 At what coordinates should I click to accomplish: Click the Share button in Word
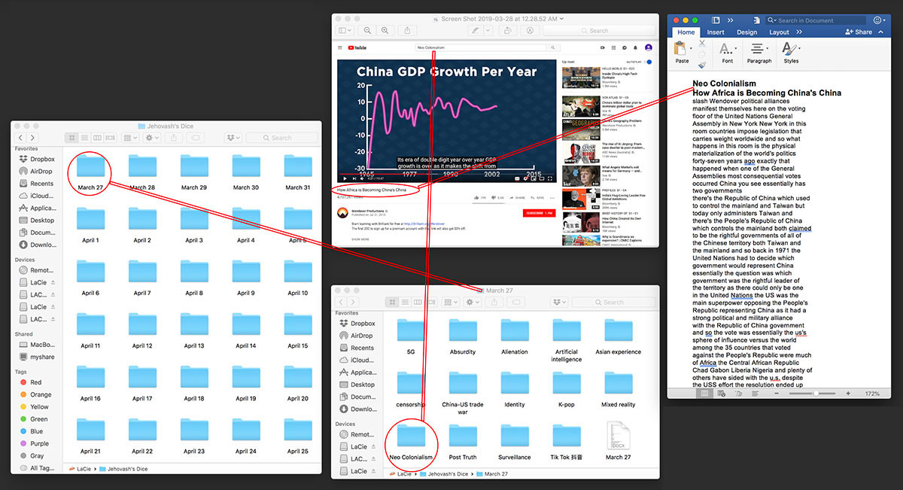pyautogui.click(x=859, y=32)
